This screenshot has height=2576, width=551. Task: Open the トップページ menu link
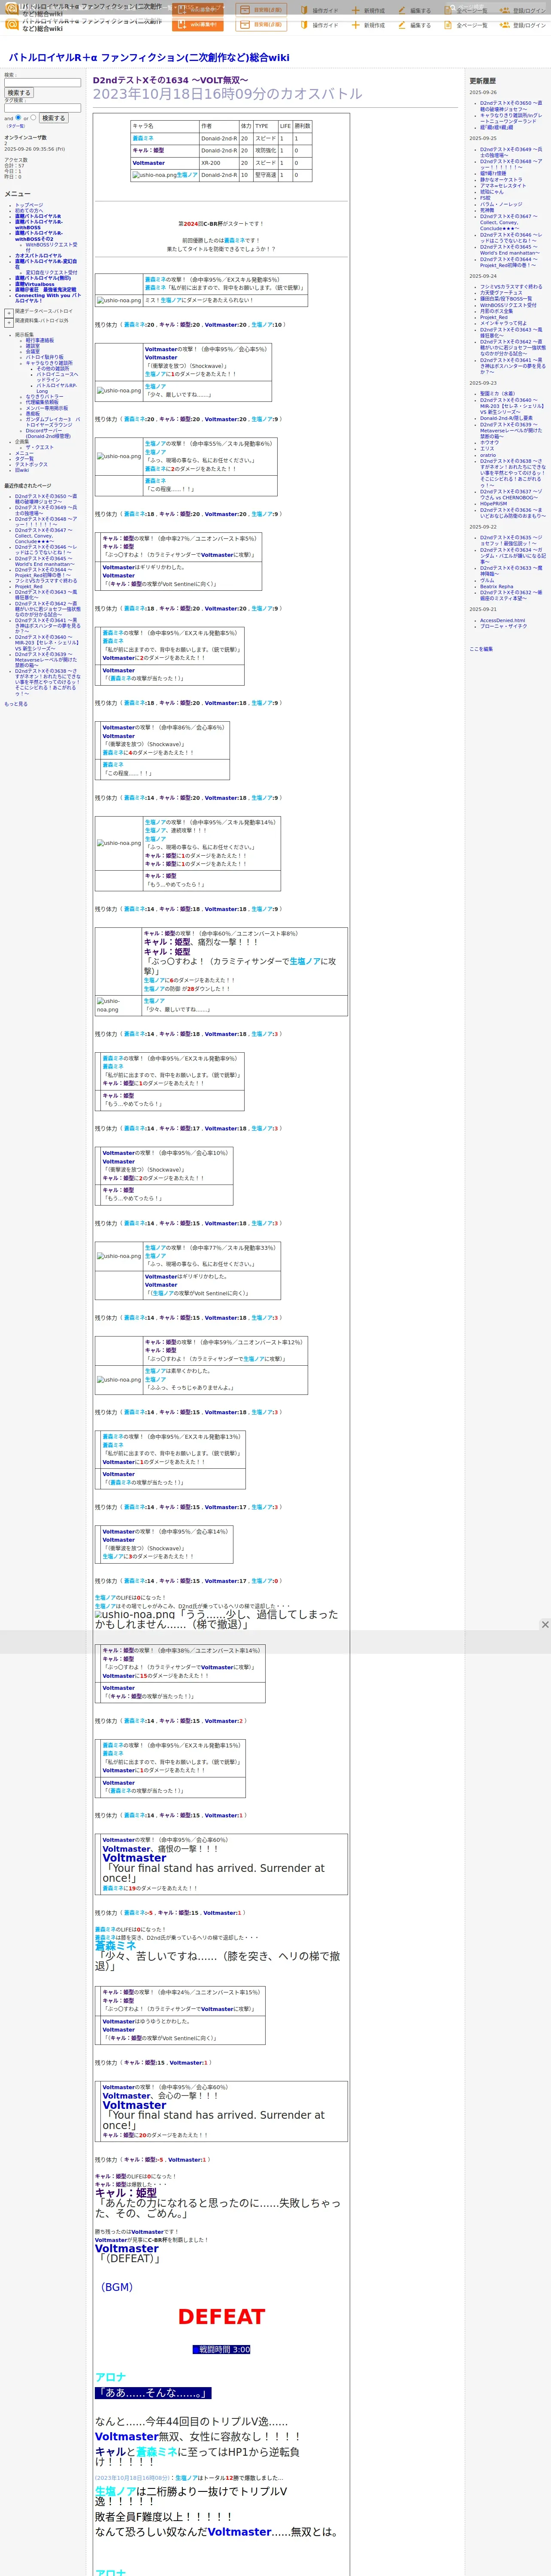29,205
